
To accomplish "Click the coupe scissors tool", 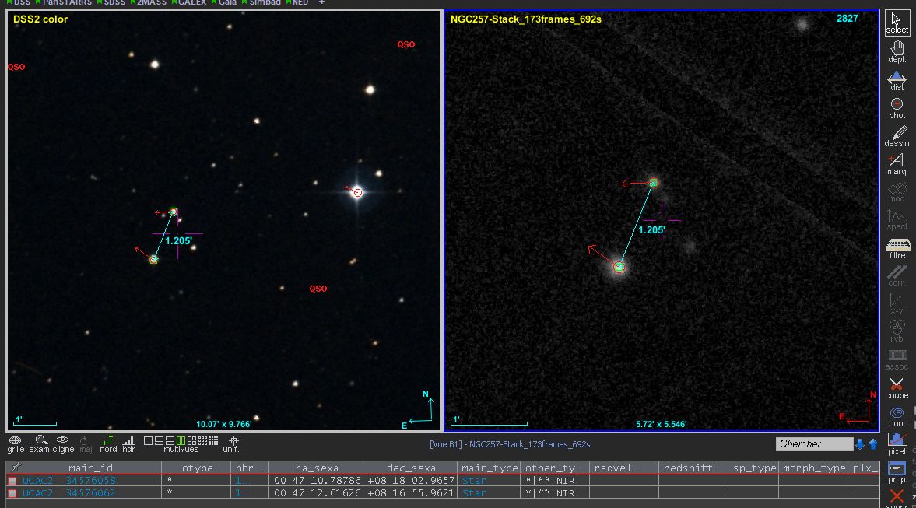I will point(897,387).
